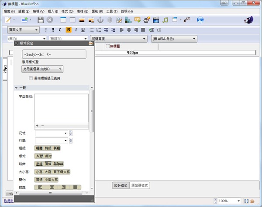The image size is (262, 207).
Task: Enable the '當指標越過元素時' hover checkbox
Action: [31, 78]
